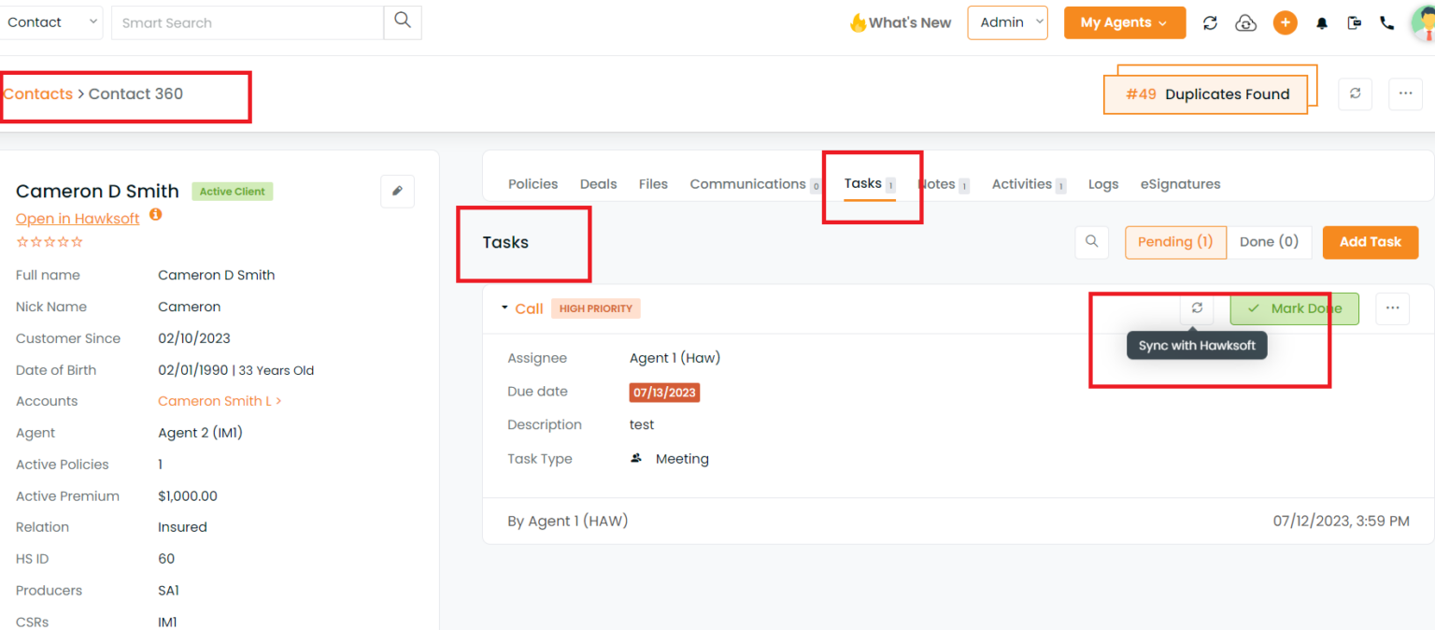1435x630 pixels.
Task: Open notifications via the bell icon
Action: 1321,22
